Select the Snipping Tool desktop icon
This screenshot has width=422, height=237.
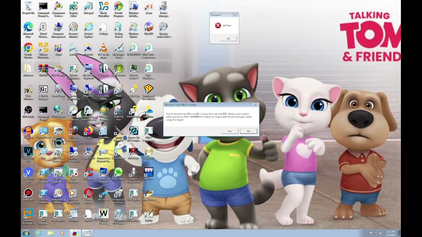click(x=118, y=113)
